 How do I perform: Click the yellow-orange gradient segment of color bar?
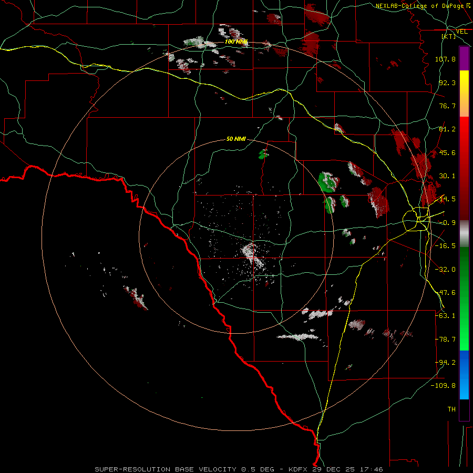[464, 94]
